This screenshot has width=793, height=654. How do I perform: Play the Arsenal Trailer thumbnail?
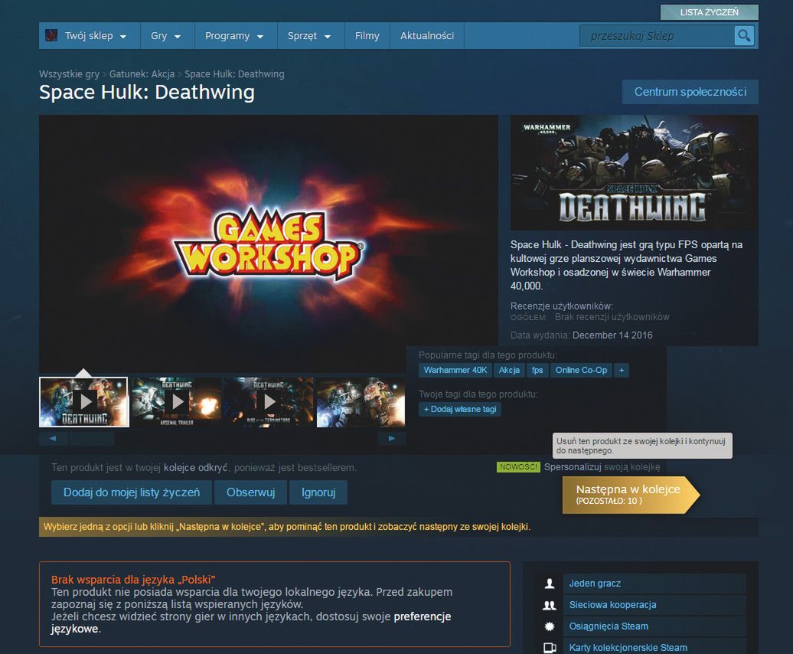point(177,402)
